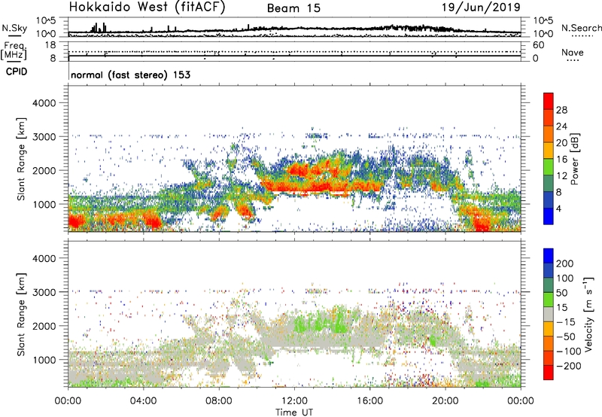Pick the gray segment of Velocity colorbar
The width and height of the screenshot is (602, 417).
pos(549,314)
